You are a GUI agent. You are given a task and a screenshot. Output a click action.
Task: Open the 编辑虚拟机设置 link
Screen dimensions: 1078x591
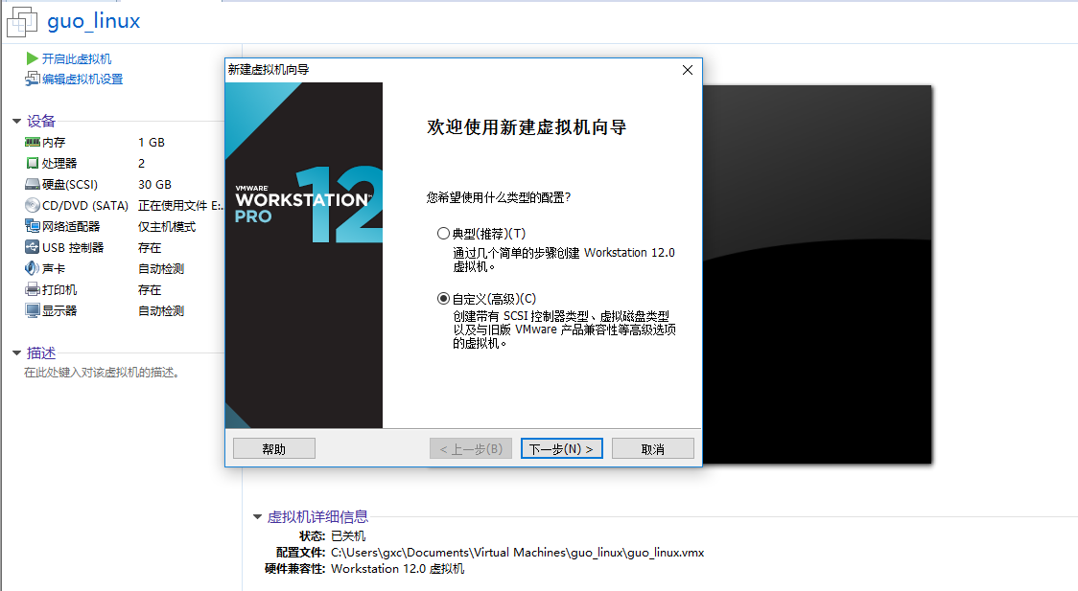[x=82, y=79]
